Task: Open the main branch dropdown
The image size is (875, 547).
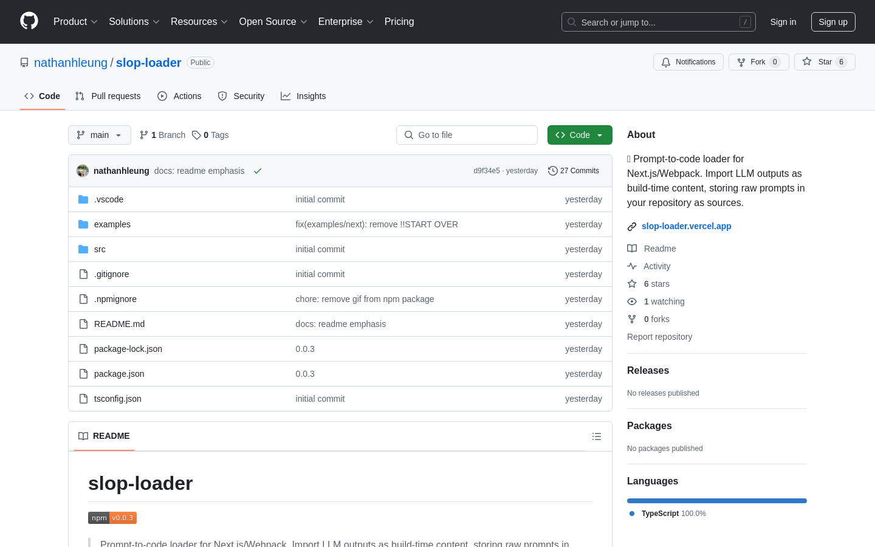Action: [100, 135]
